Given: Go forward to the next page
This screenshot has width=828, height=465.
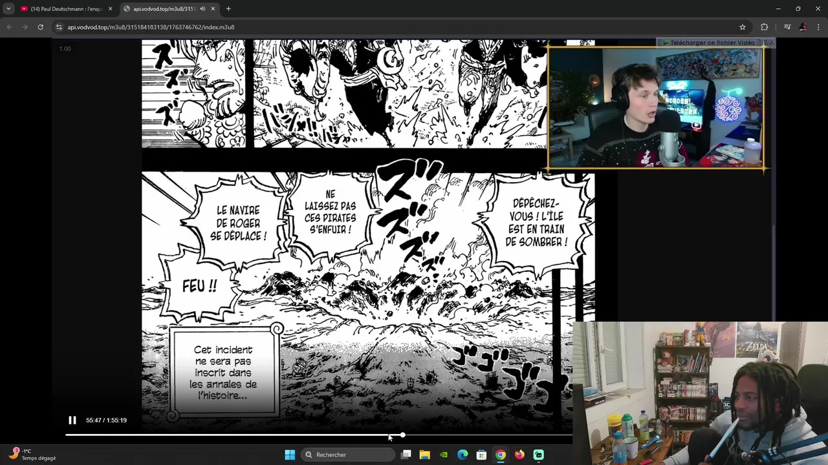Looking at the screenshot, I should tap(25, 27).
